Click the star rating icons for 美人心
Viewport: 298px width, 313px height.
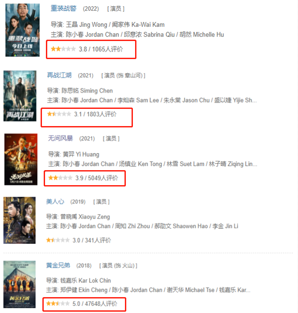click(58, 240)
